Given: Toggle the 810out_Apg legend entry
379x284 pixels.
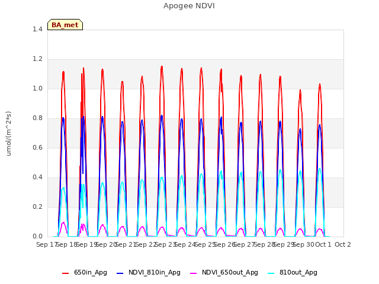Looking at the screenshot, I should point(293,272).
